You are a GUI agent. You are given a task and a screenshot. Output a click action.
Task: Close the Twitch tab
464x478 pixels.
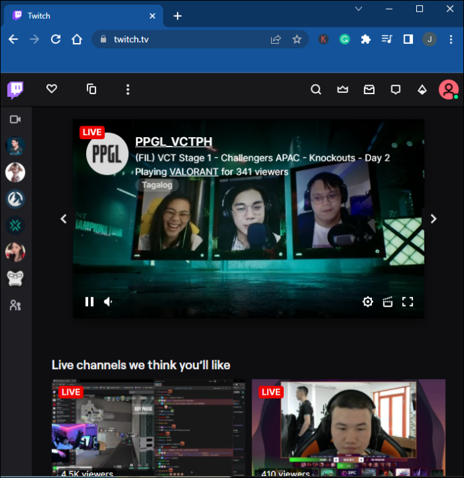(153, 16)
